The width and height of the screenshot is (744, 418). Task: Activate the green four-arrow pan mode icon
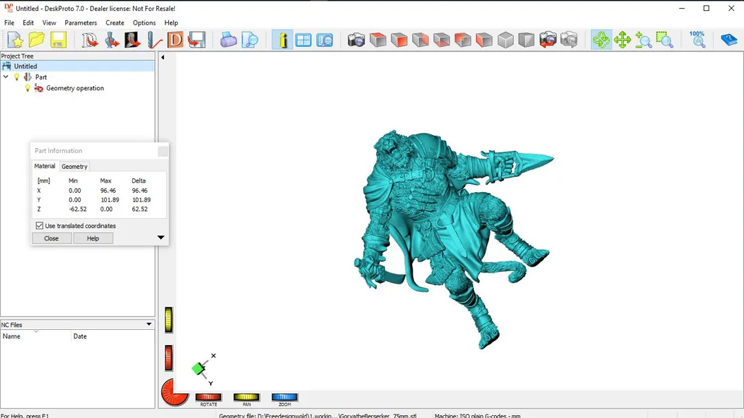pyautogui.click(x=622, y=40)
